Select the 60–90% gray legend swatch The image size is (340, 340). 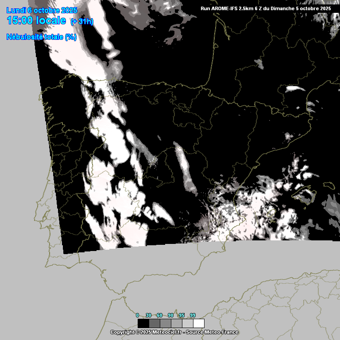click(x=165, y=323)
